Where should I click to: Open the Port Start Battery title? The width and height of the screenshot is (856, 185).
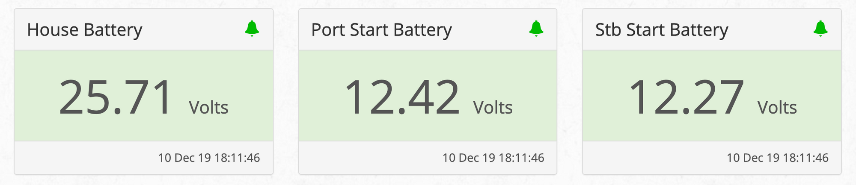(381, 30)
